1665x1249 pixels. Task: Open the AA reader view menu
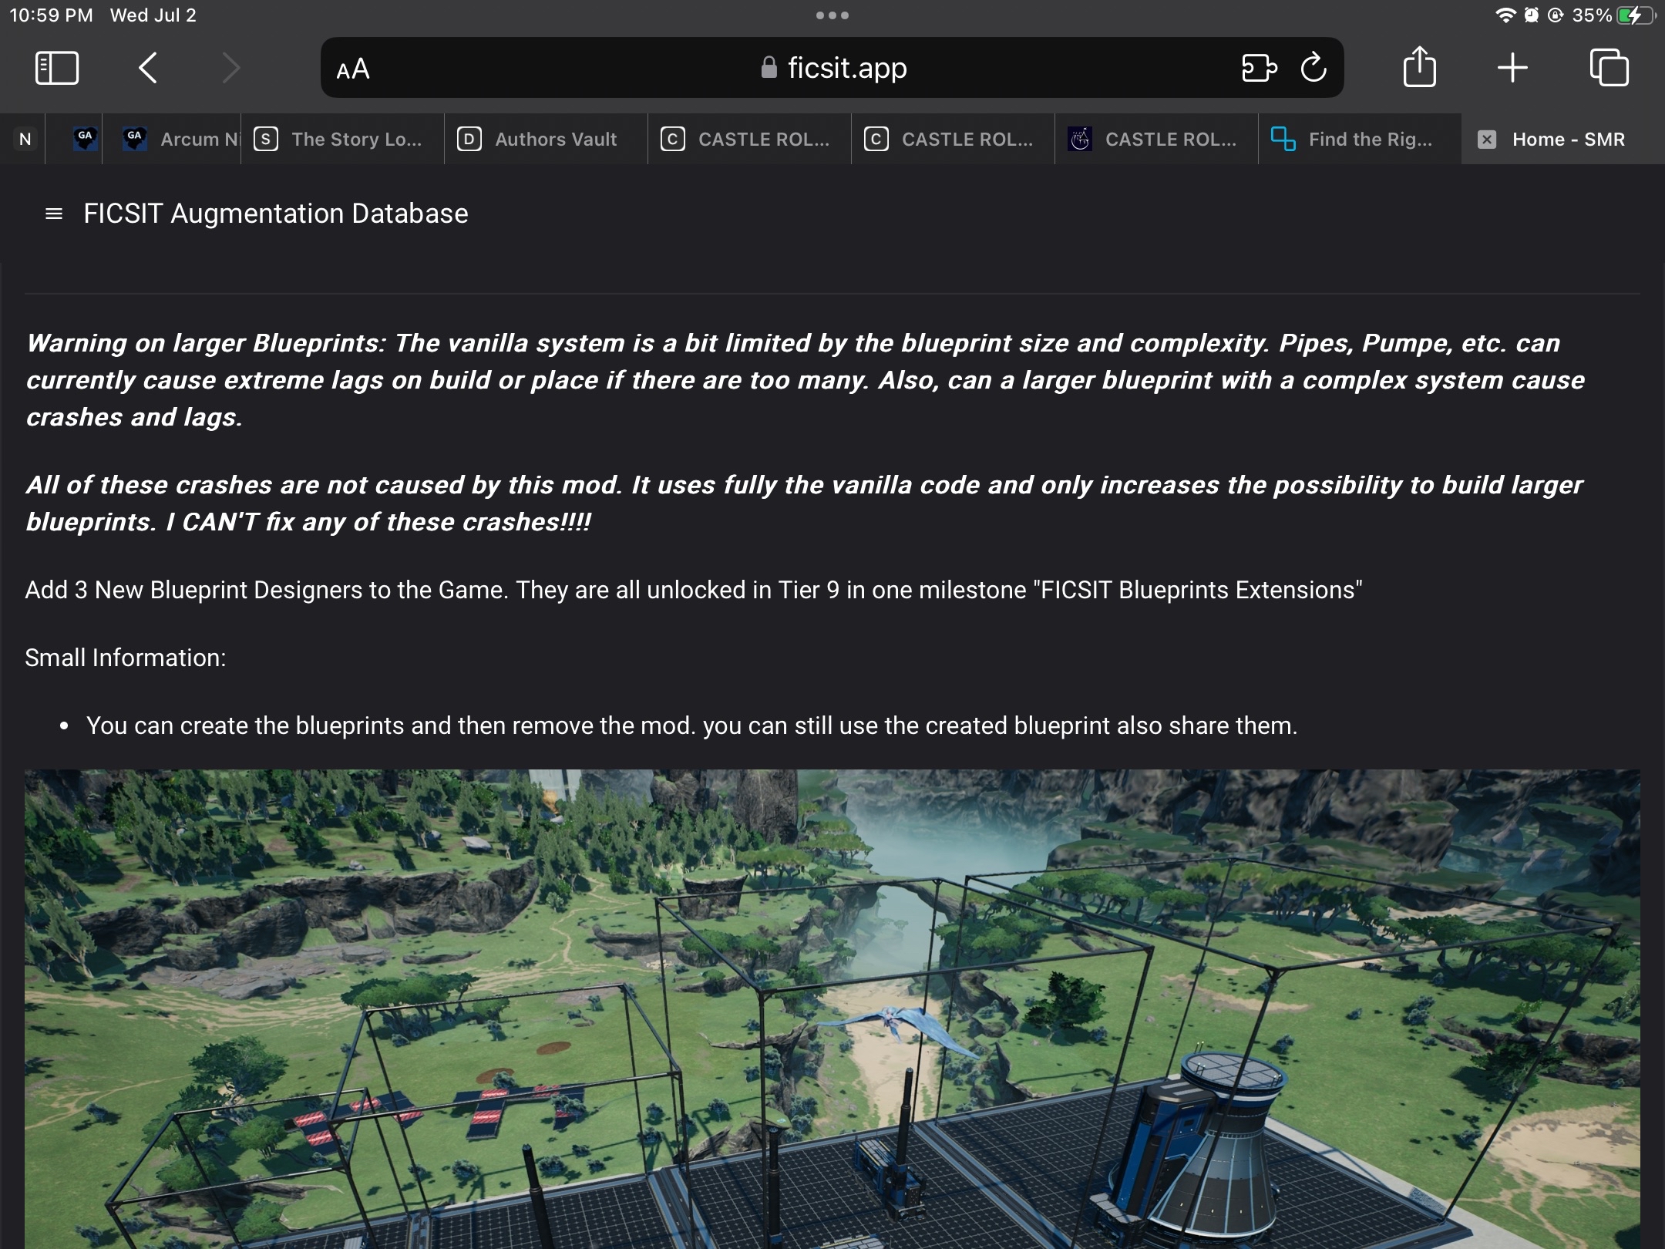coord(353,69)
